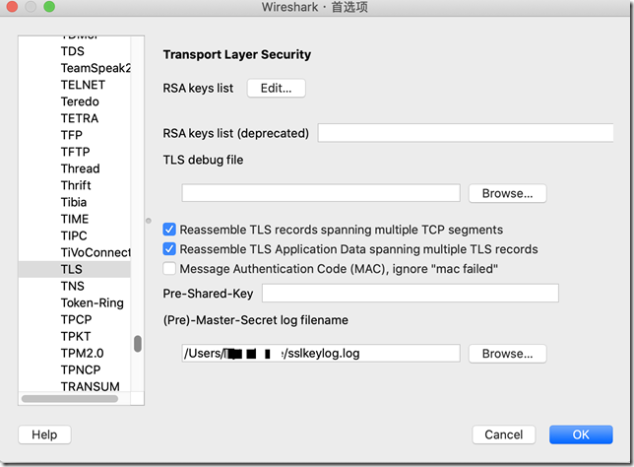Screen dimensions: 634x467
Task: Select TNS protocol
Action: point(75,286)
